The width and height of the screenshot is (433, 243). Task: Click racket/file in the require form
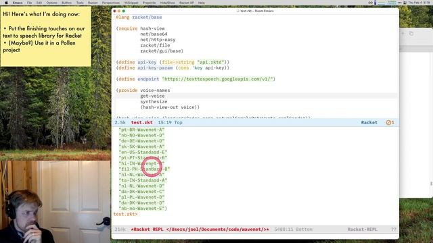(x=155, y=45)
